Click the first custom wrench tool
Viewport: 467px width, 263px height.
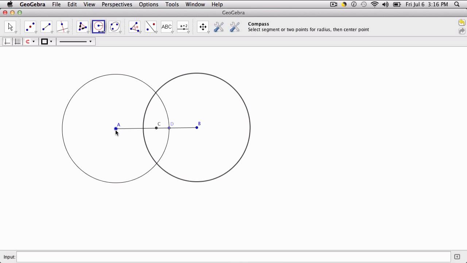(219, 27)
